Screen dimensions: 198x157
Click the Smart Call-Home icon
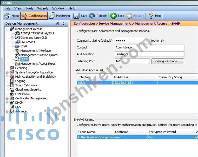[x=12, y=85]
